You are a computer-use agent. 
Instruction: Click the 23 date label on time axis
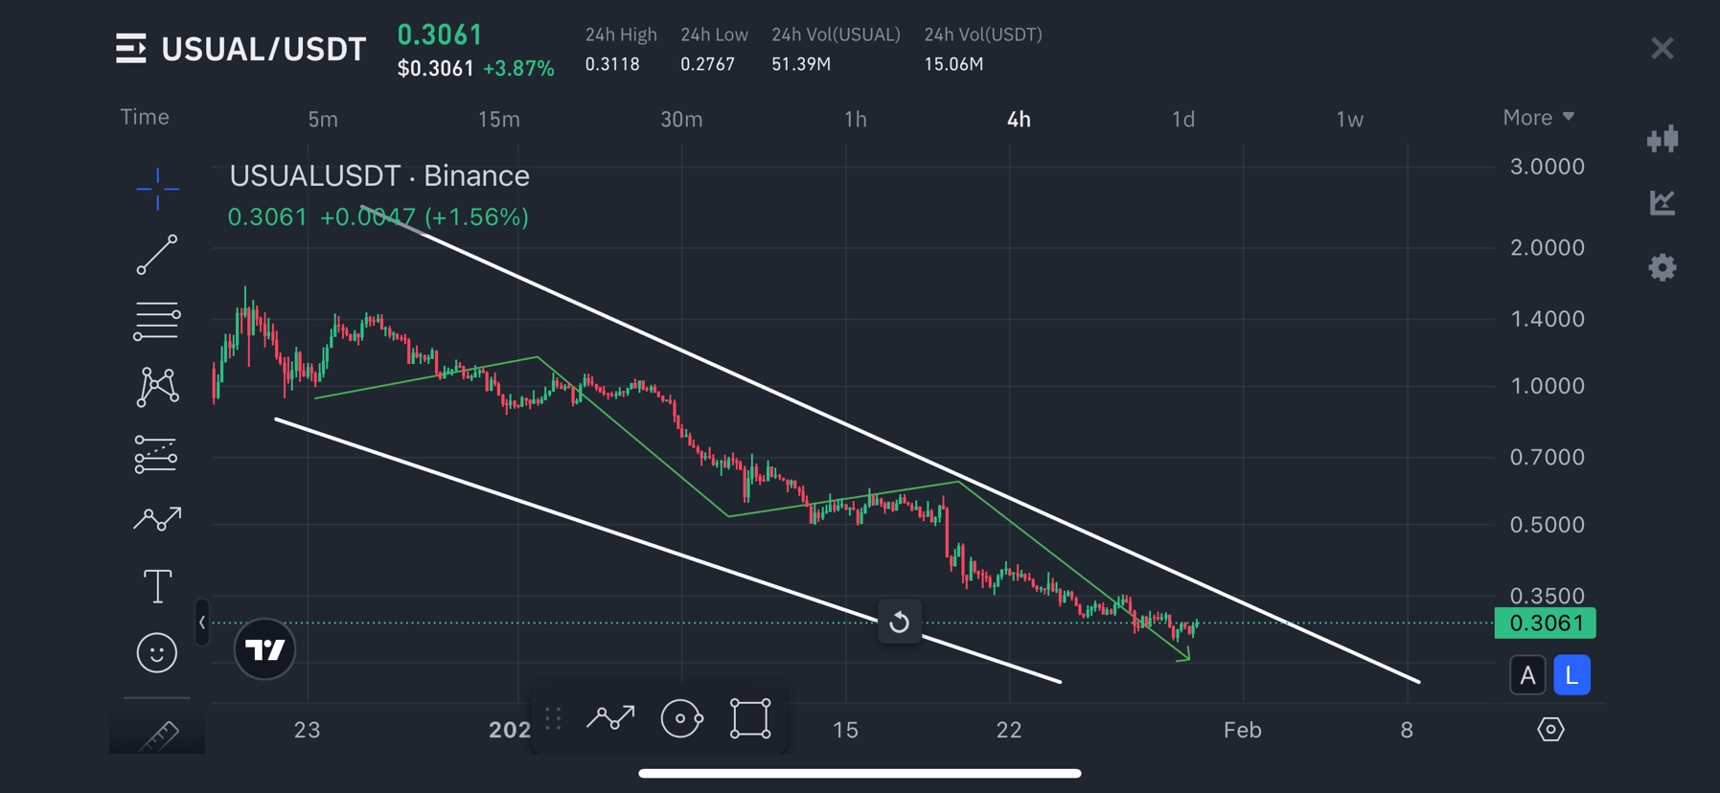pyautogui.click(x=307, y=731)
